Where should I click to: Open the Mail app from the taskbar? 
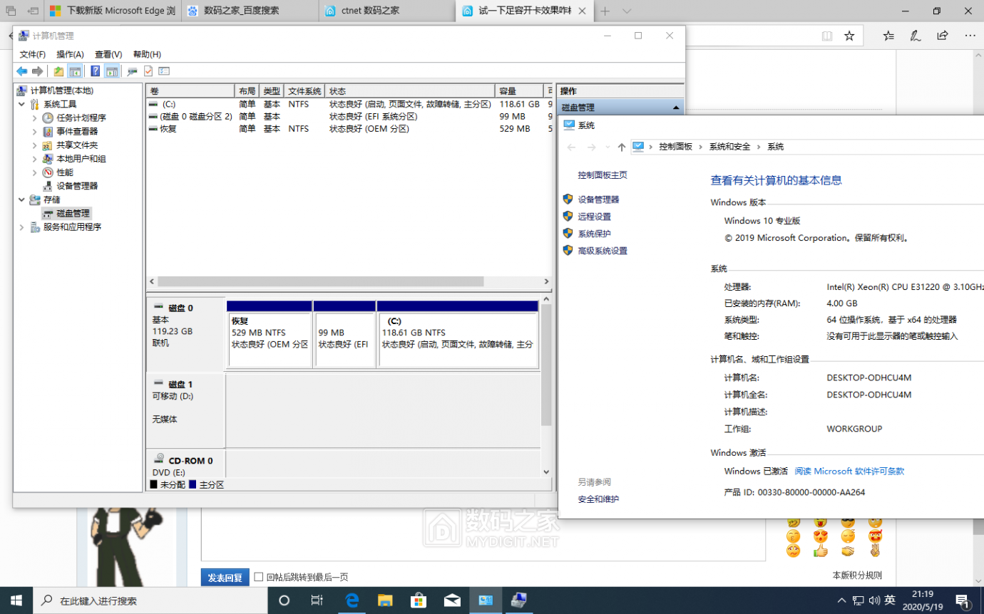tap(452, 600)
